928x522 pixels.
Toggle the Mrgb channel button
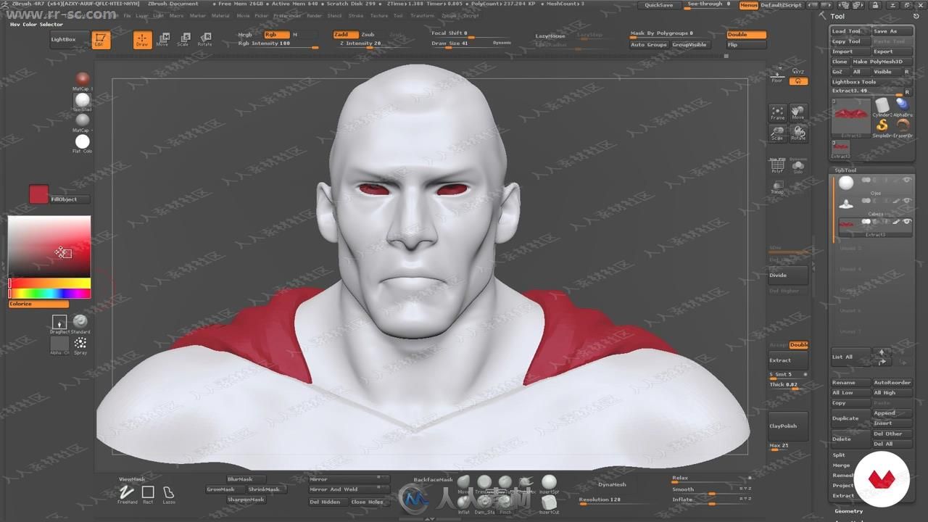pos(246,34)
